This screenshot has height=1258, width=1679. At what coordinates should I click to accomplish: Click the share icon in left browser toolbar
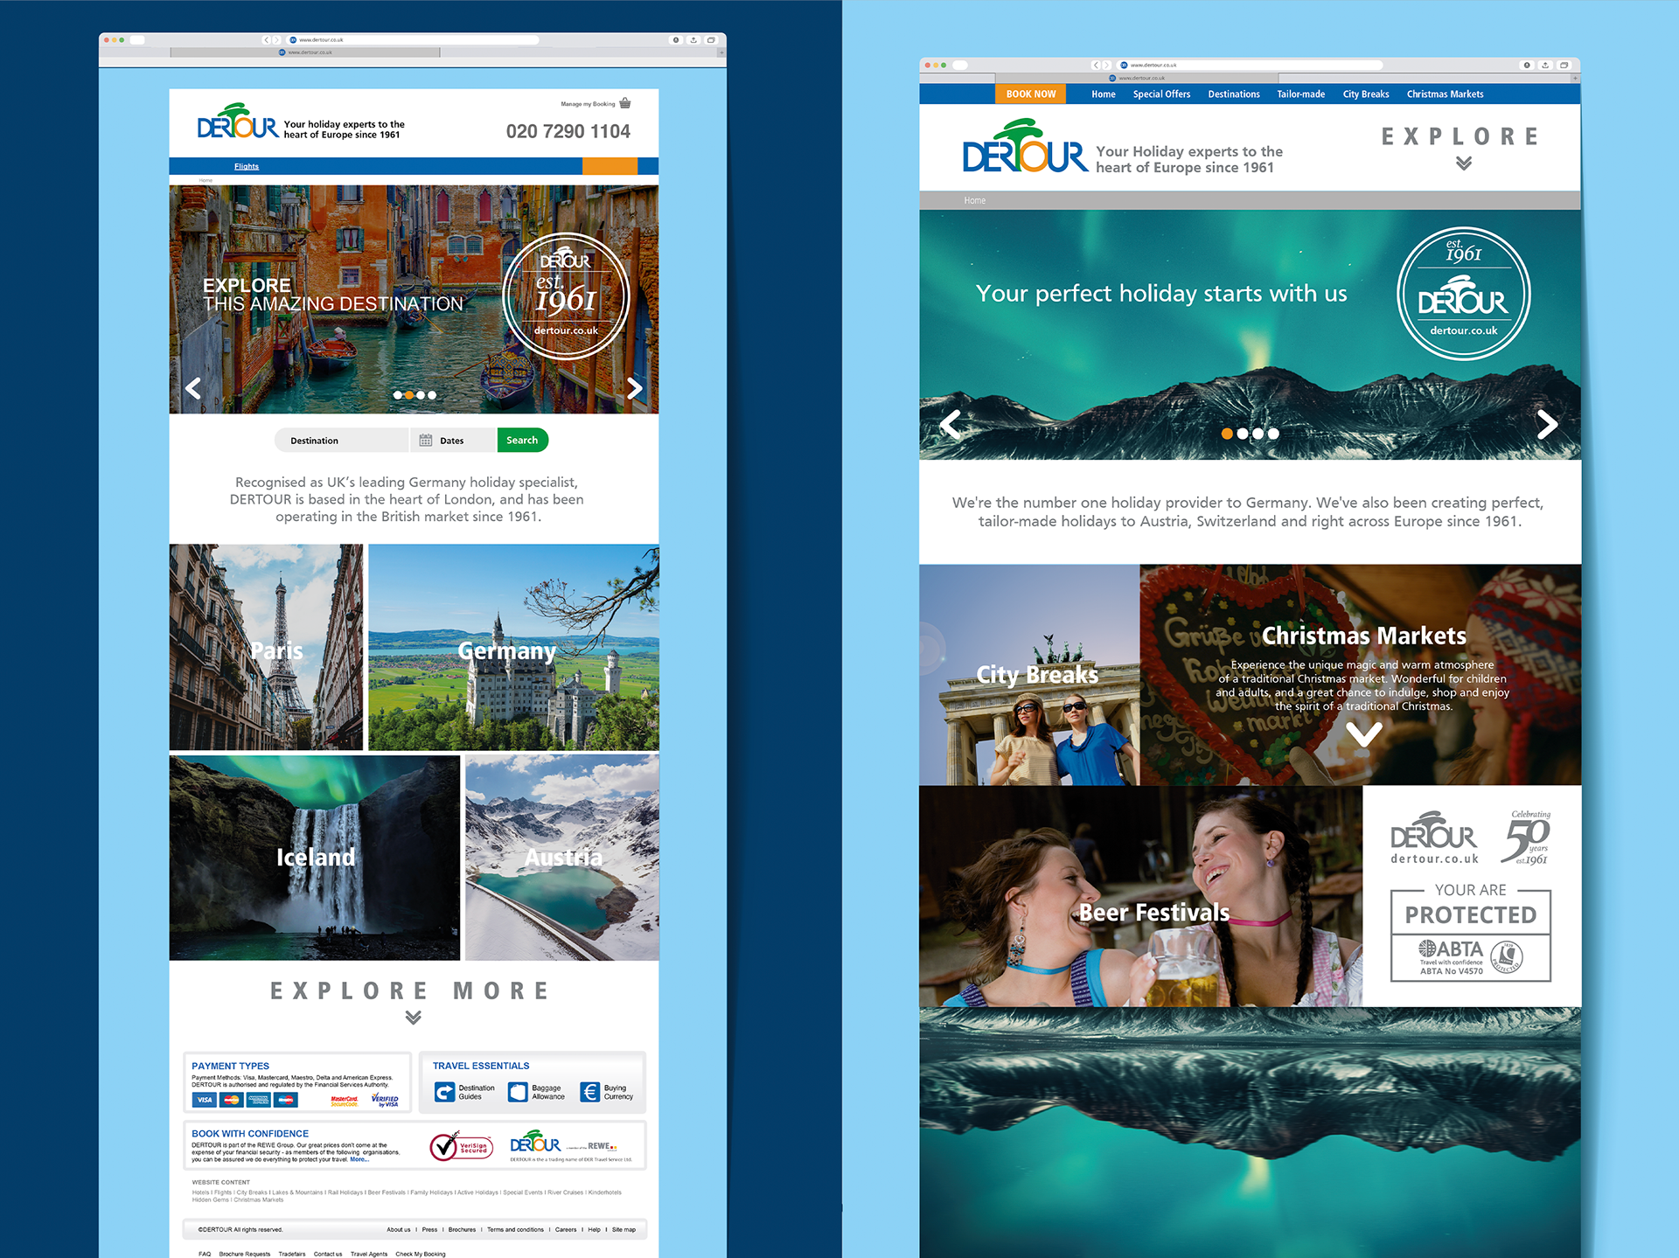tap(693, 40)
